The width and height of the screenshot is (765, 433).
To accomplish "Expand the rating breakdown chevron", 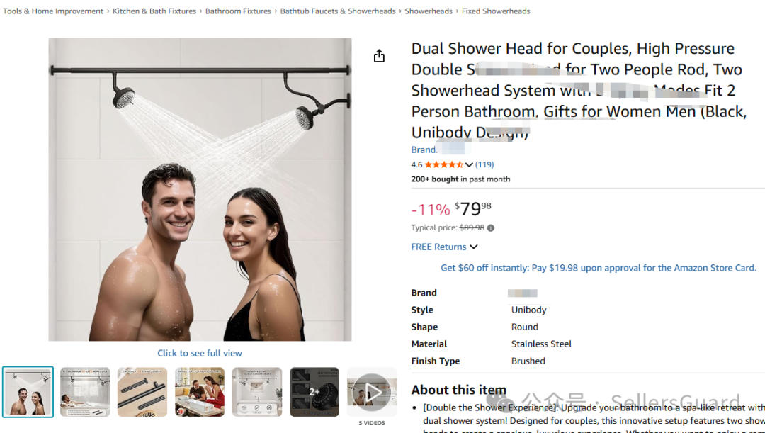I will tap(469, 165).
